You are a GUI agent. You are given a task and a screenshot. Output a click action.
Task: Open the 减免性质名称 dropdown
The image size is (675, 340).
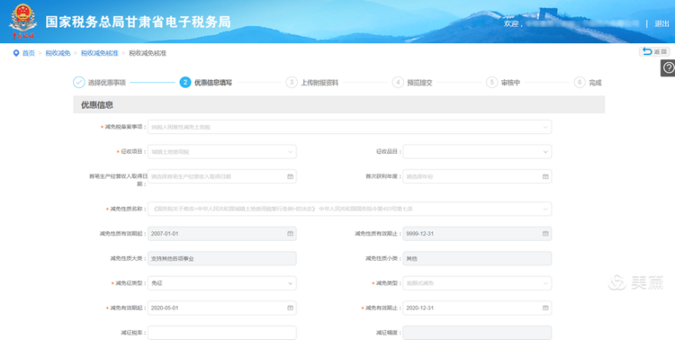click(x=349, y=209)
